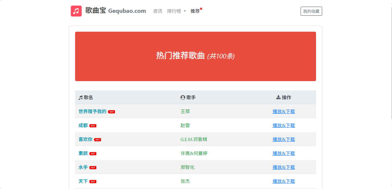The image size is (392, 189).
Task: Click HOT badge next to 喜欢你
Action: pos(97,140)
